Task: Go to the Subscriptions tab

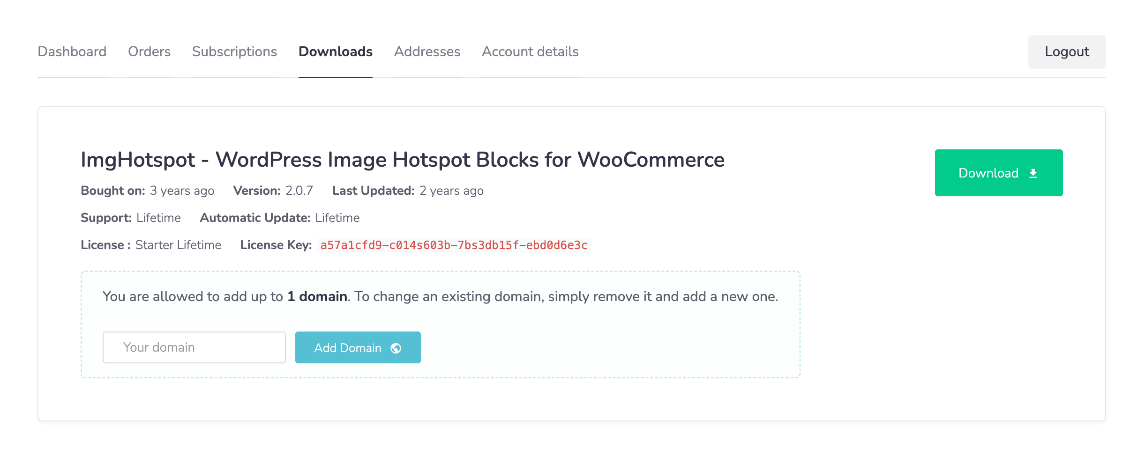Action: point(234,52)
